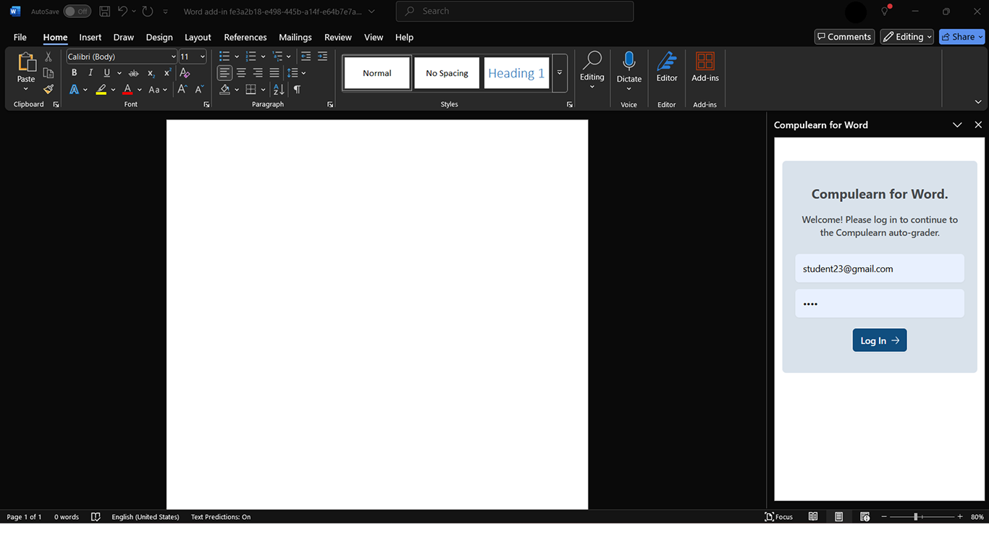Click the Comments button
This screenshot has width=989, height=556.
843,37
